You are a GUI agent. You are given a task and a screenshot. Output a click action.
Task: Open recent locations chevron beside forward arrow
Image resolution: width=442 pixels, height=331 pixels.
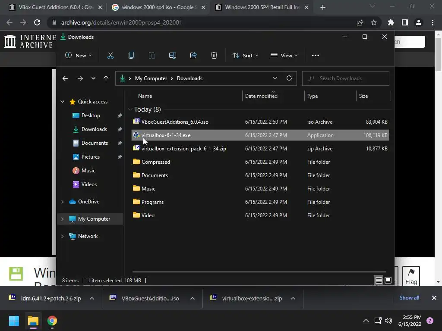93,78
